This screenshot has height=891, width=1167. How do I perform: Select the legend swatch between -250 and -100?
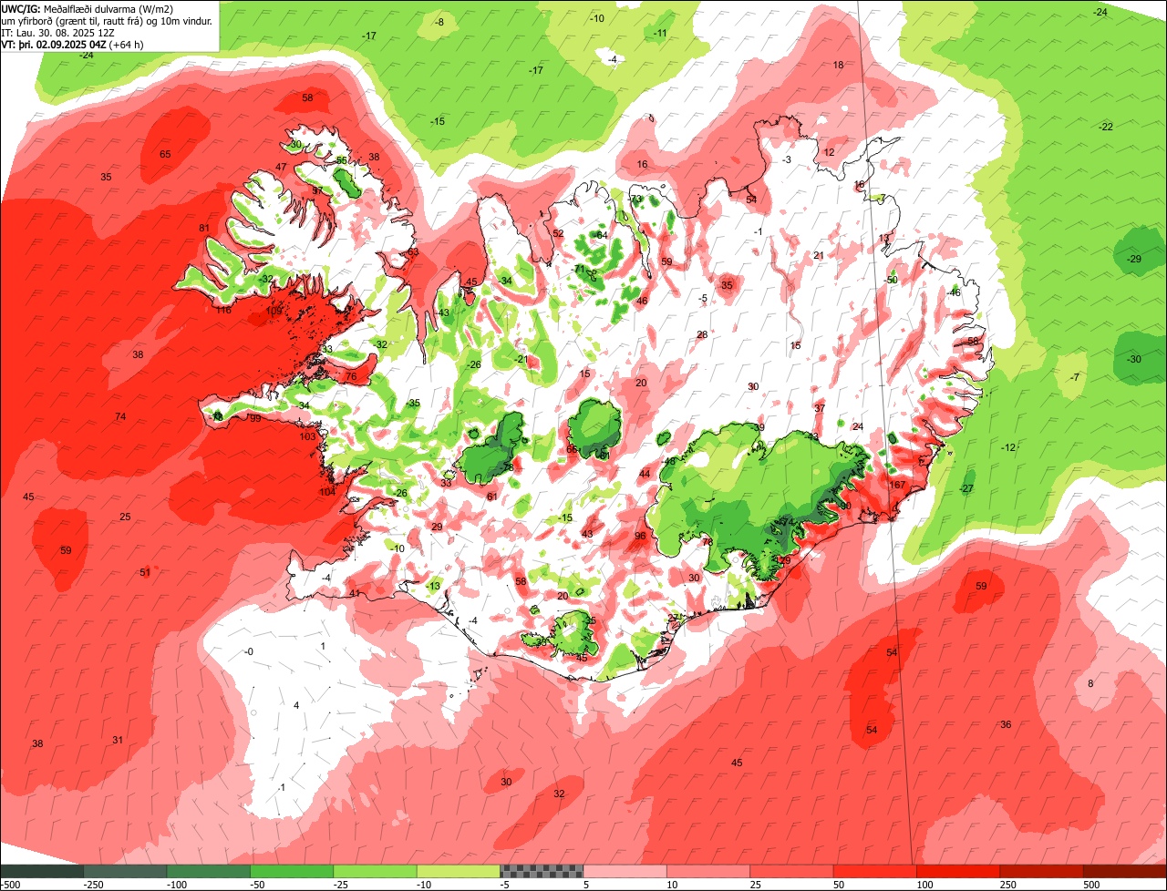125,870
